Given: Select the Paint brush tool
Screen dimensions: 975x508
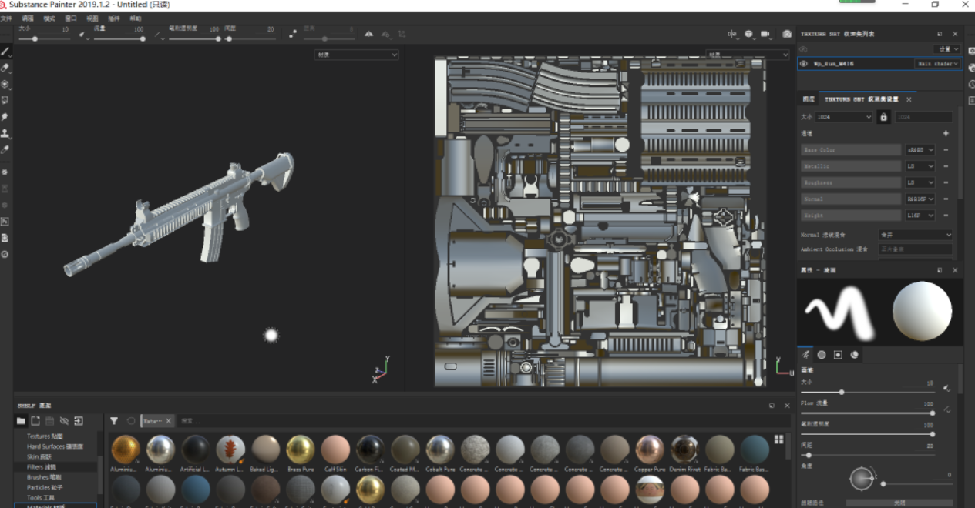Looking at the screenshot, I should (x=5, y=51).
